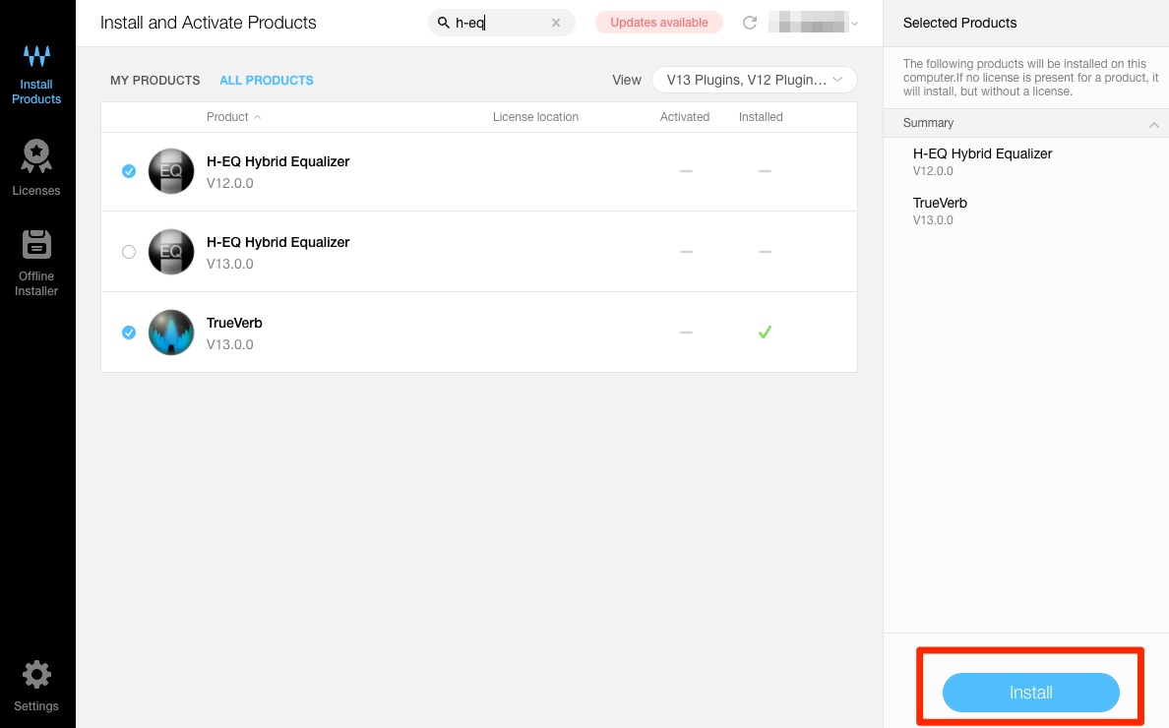Click the License location column header

[x=535, y=117]
